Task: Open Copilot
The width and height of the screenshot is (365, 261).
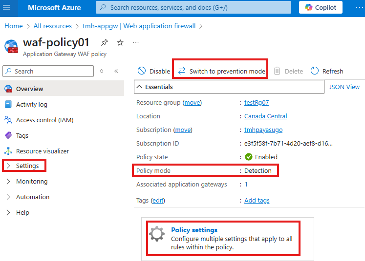Action: [321, 7]
